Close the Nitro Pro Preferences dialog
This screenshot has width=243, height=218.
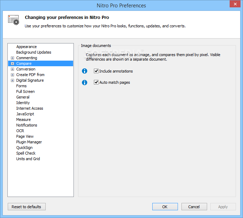click(235, 4)
